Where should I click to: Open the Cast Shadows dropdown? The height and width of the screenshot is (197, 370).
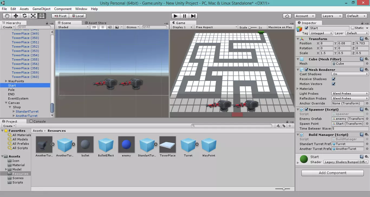coord(350,74)
